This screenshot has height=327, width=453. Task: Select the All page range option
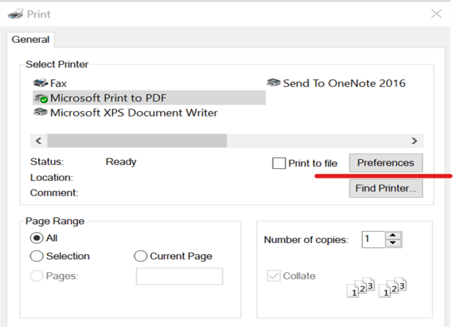click(x=37, y=238)
